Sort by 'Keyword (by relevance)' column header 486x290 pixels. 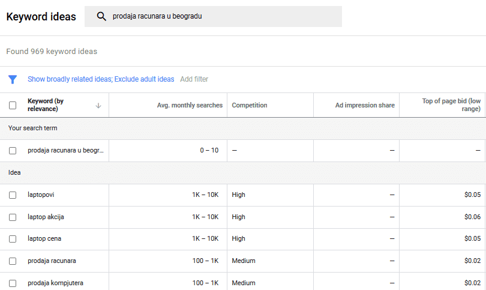(x=46, y=105)
